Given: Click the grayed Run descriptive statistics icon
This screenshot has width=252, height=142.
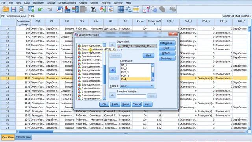Looking at the screenshot, I should [x=83, y=9].
